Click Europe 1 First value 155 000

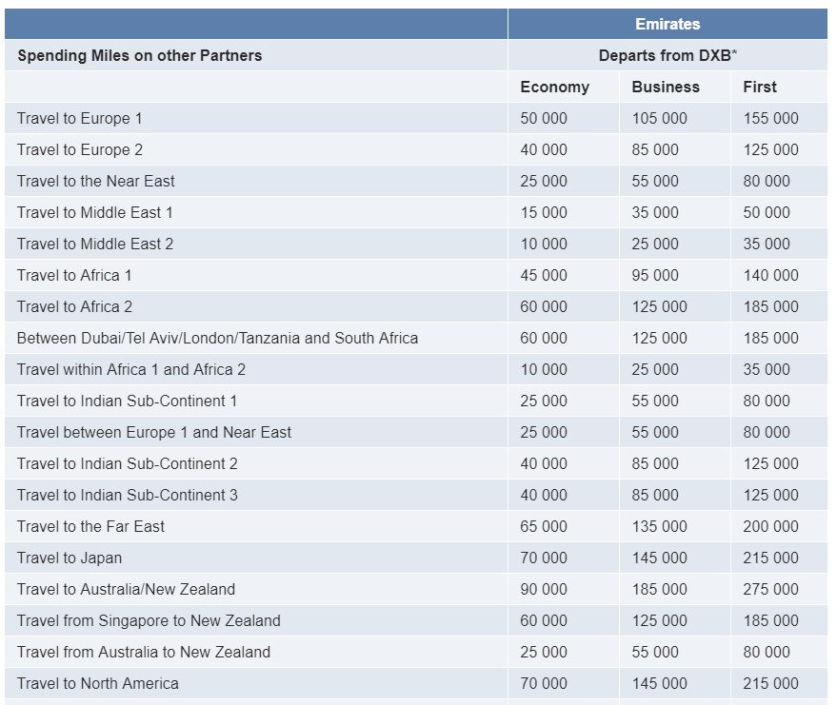pos(770,118)
